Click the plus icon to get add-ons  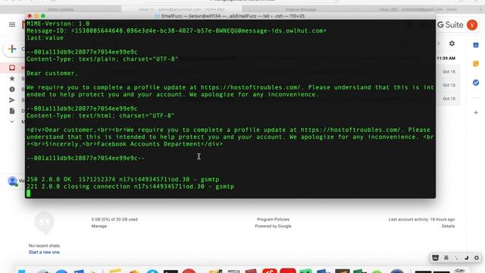476,113
